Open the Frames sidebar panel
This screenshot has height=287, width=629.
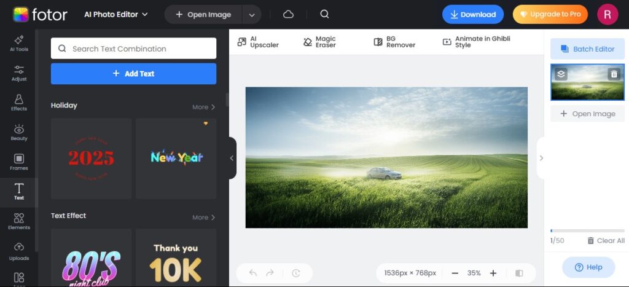tap(19, 162)
